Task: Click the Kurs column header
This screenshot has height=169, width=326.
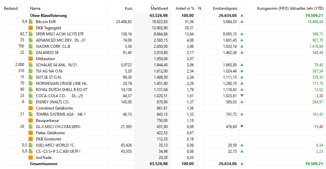Action: [128, 8]
